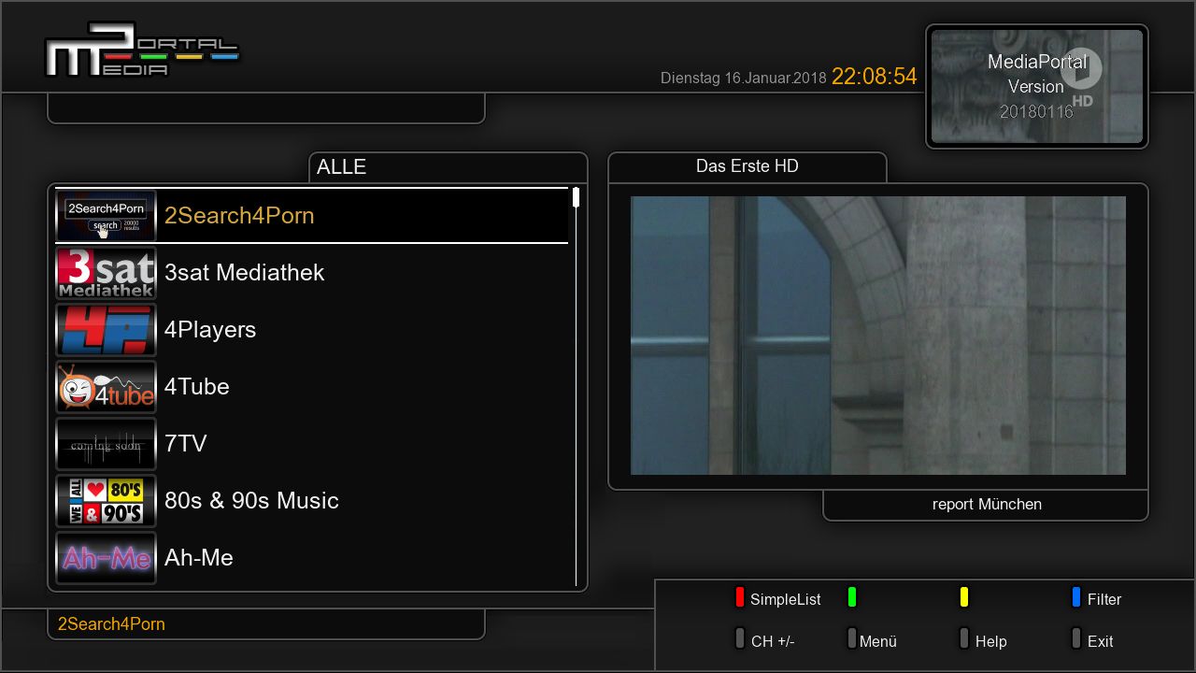The image size is (1196, 673).
Task: Click the CH +/- channel control
Action: [772, 641]
